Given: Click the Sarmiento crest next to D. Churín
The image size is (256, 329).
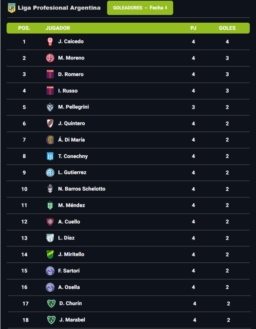Looking at the screenshot, I should coord(51,304).
